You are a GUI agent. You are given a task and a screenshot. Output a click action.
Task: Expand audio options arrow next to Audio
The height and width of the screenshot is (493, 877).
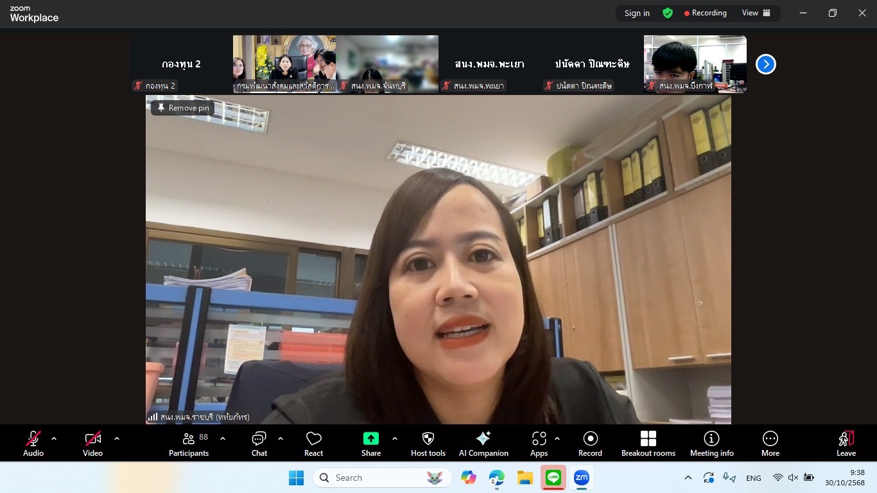tap(54, 438)
